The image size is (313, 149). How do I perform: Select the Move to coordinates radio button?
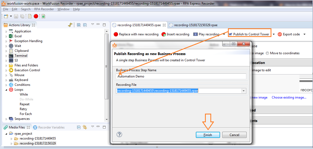tap(267, 53)
